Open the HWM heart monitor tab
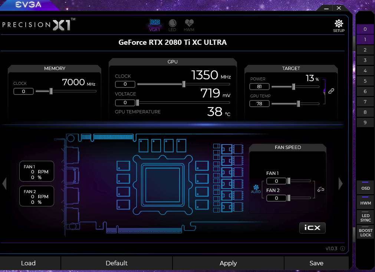The width and height of the screenshot is (375, 272). pos(189,25)
